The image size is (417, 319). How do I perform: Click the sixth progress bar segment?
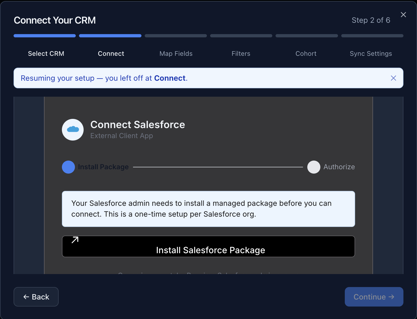point(372,36)
